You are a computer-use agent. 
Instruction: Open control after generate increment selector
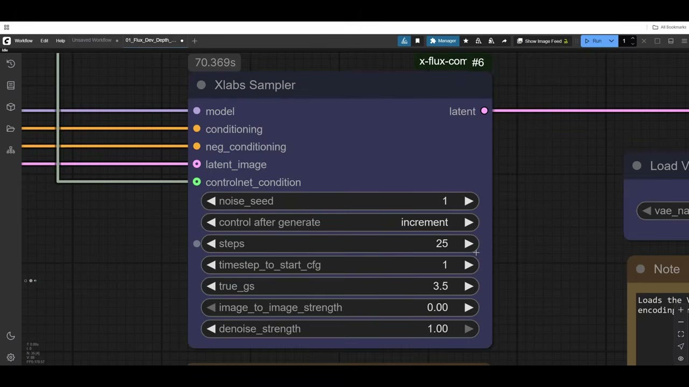click(x=340, y=223)
